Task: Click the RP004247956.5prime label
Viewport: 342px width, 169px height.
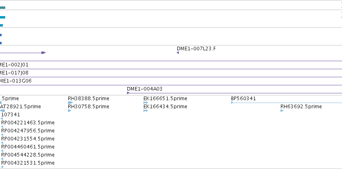Action: [28, 130]
